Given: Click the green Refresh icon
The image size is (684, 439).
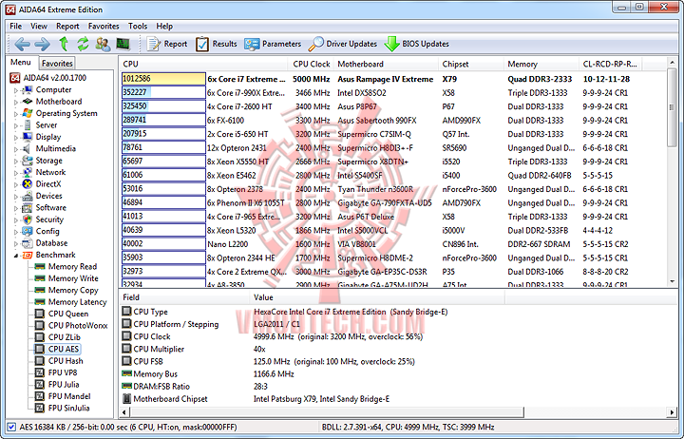Looking at the screenshot, I should point(83,44).
